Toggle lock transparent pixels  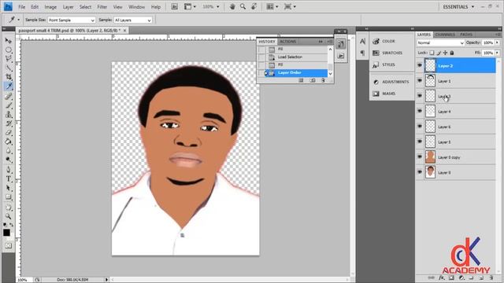(432, 53)
